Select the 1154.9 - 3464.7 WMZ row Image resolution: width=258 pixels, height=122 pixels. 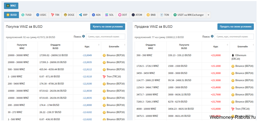[x=194, y=87]
